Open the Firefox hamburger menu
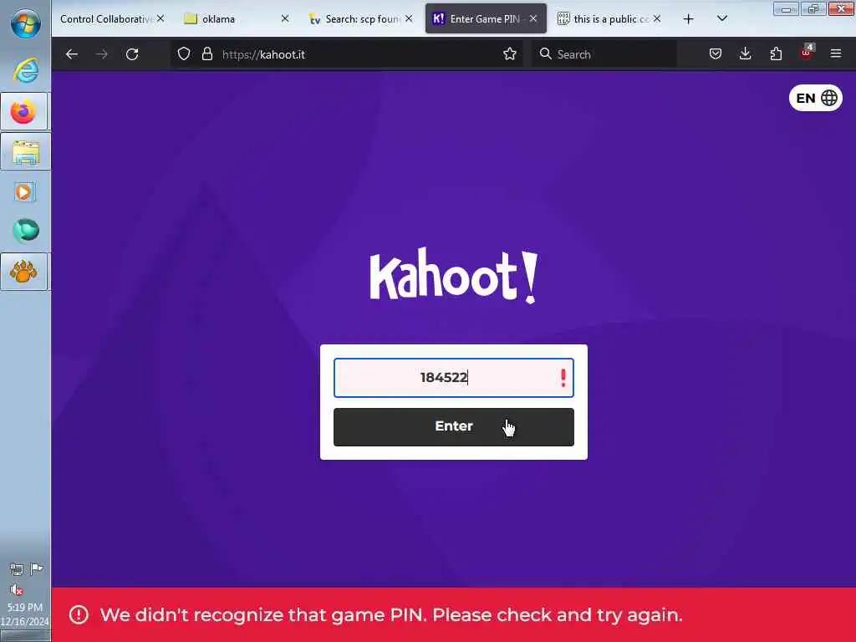Image resolution: width=856 pixels, height=642 pixels. coord(836,53)
